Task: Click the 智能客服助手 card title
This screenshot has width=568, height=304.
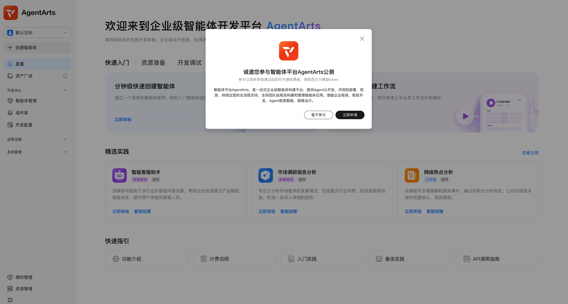Action: pyautogui.click(x=146, y=172)
